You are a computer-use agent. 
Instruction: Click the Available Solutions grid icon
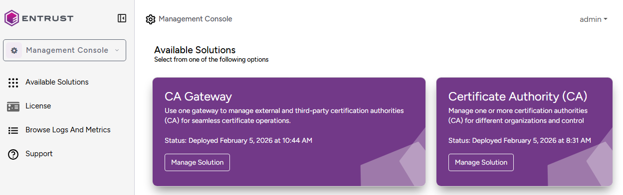point(13,83)
